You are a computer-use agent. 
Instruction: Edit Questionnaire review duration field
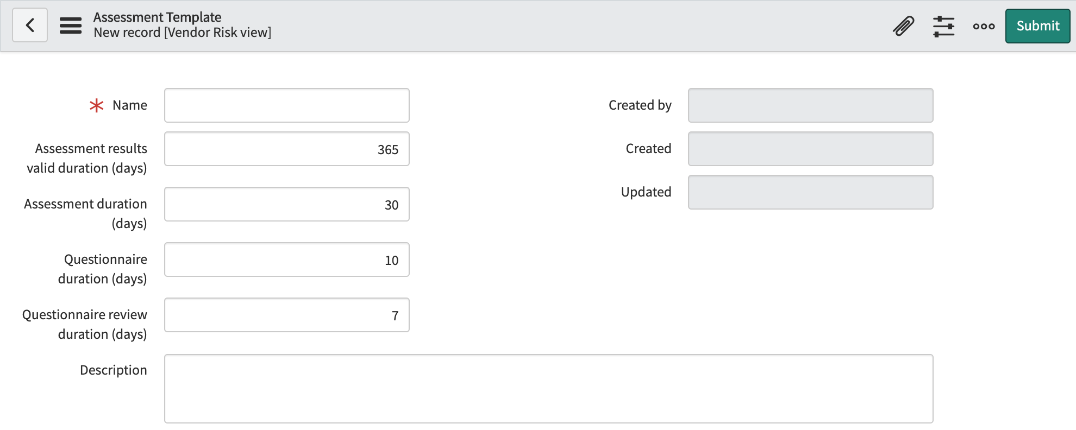click(287, 315)
